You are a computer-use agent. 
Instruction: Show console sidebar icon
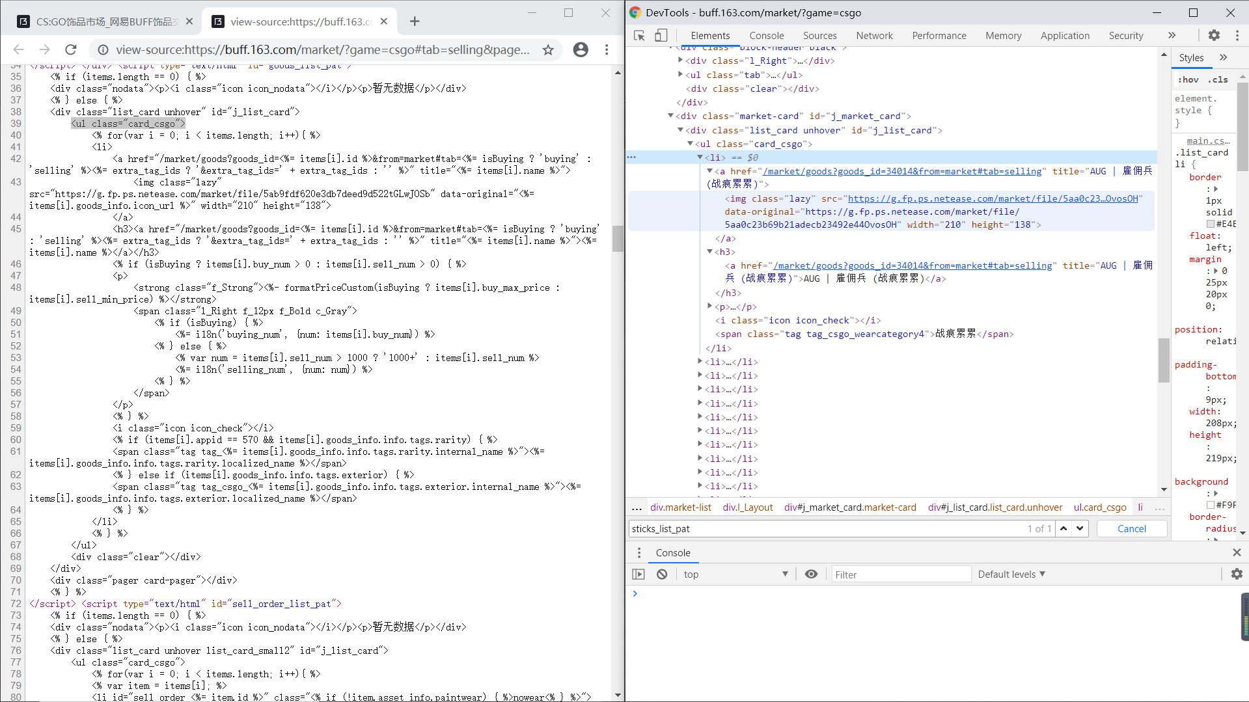[638, 574]
